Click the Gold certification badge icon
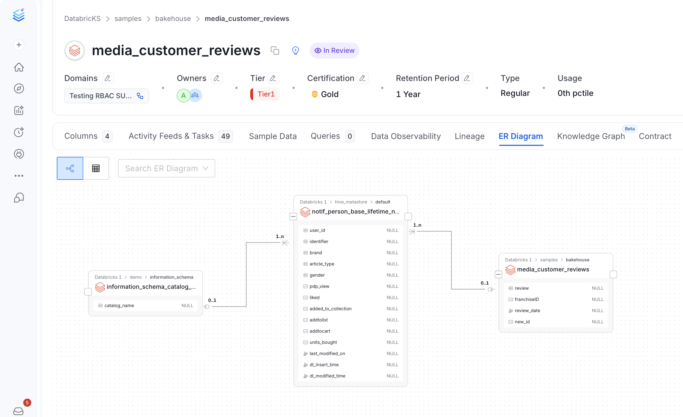This screenshot has width=683, height=417. [315, 94]
